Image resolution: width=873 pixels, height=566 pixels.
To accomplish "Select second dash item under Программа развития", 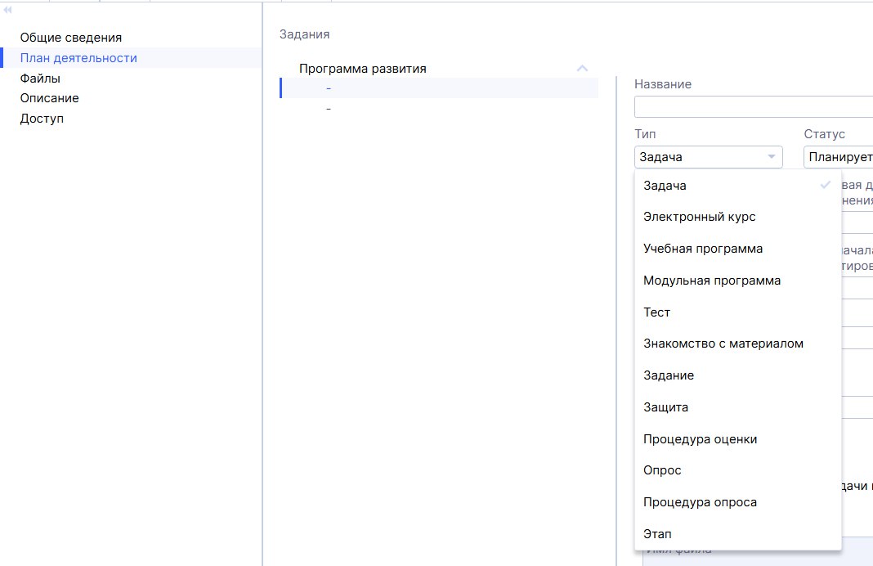I will point(328,109).
